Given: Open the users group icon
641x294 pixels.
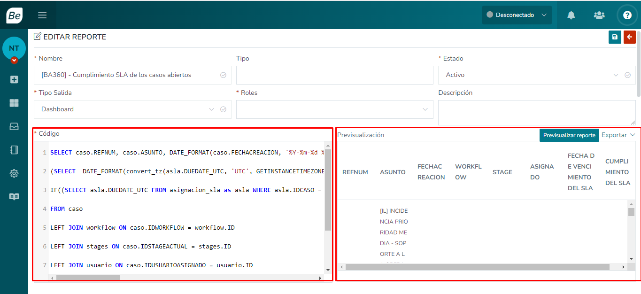Looking at the screenshot, I should (599, 15).
